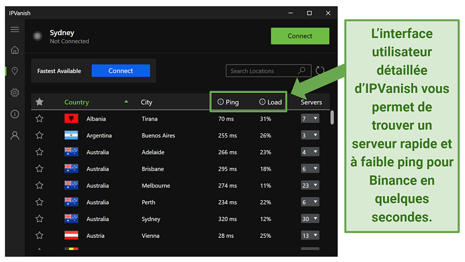The height and width of the screenshot is (262, 465).
Task: Sort by Load column header
Action: coord(275,102)
